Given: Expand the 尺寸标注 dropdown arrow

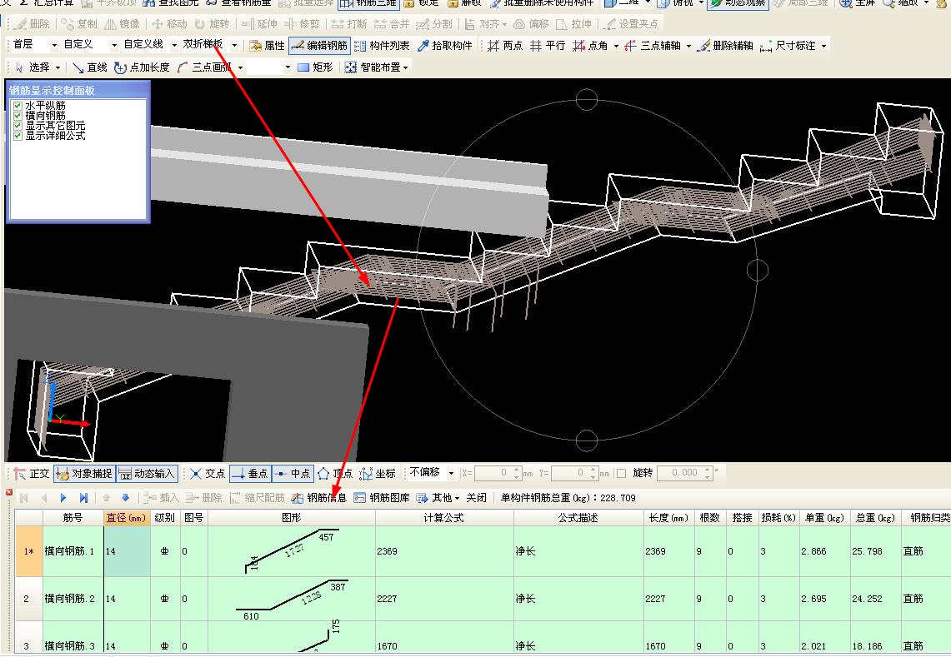Looking at the screenshot, I should 823,46.
